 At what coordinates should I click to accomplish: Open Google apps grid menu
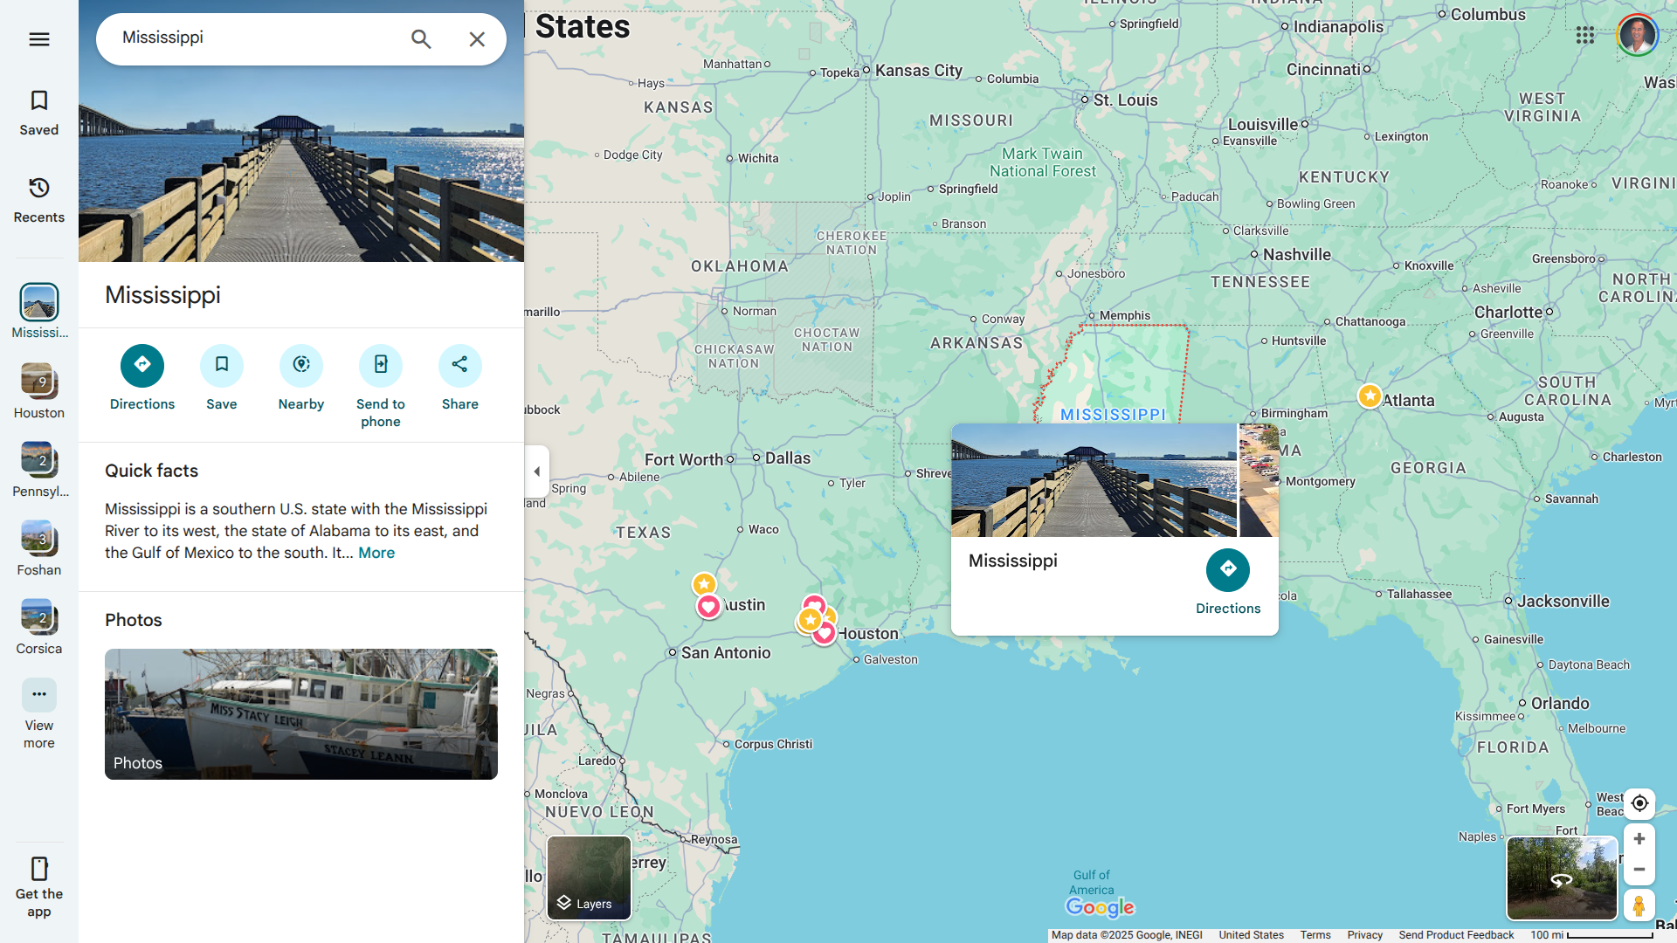[x=1585, y=35]
